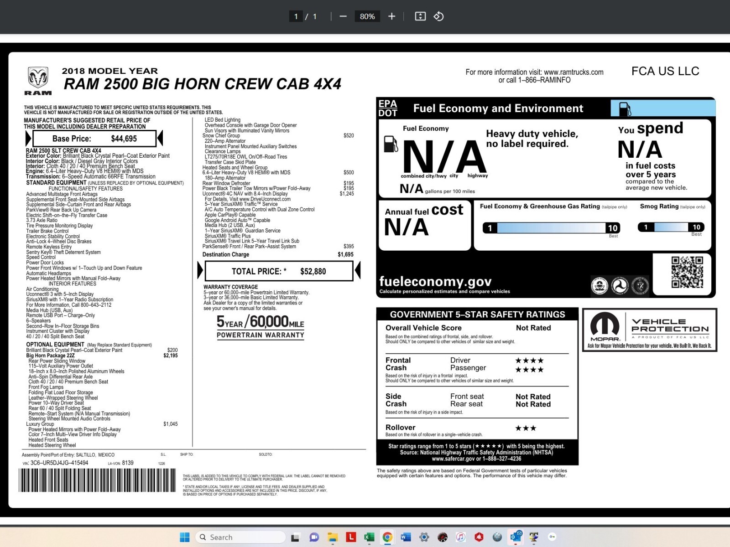This screenshot has width=730, height=547.
Task: Open Microsoft Word from the taskbar
Action: coord(406,537)
